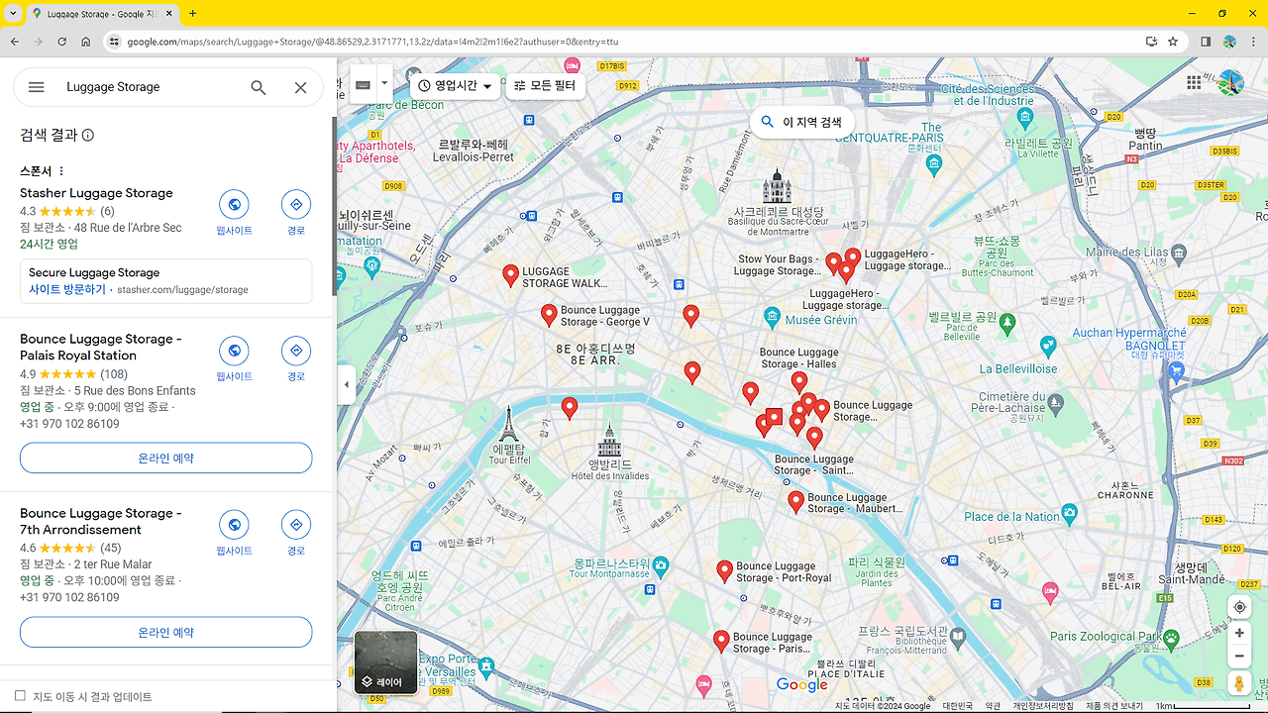Screen dimensions: 1268x713
Task: Open the Google account avatar
Action: tap(1230, 83)
